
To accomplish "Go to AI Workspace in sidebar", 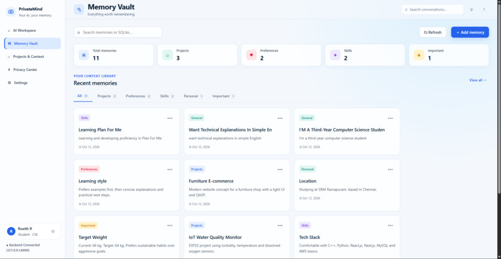I will [x=32, y=31].
